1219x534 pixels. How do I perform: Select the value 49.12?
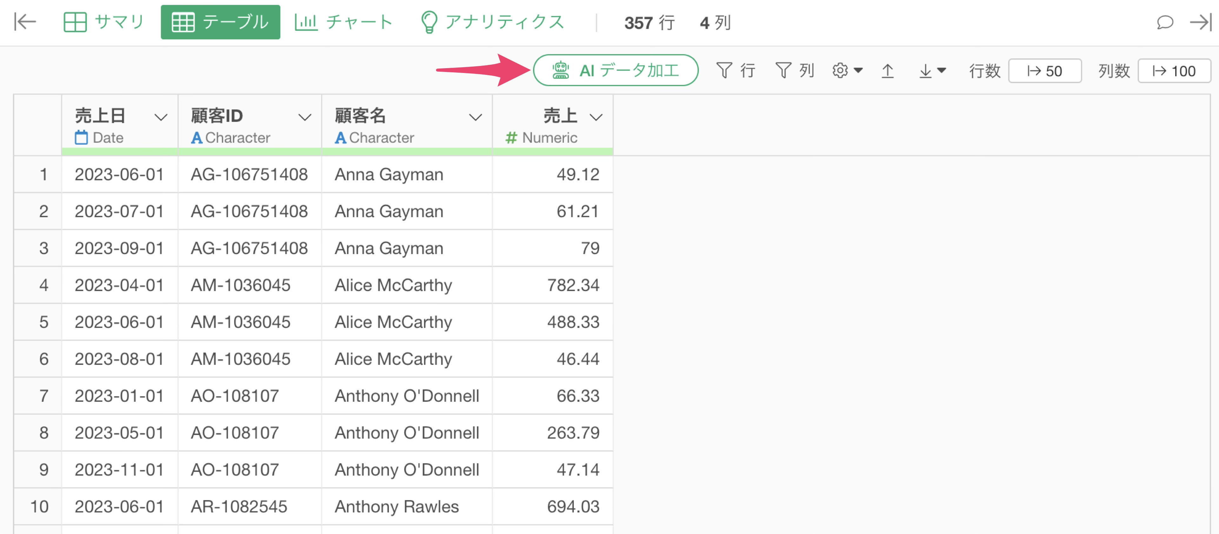pos(553,174)
